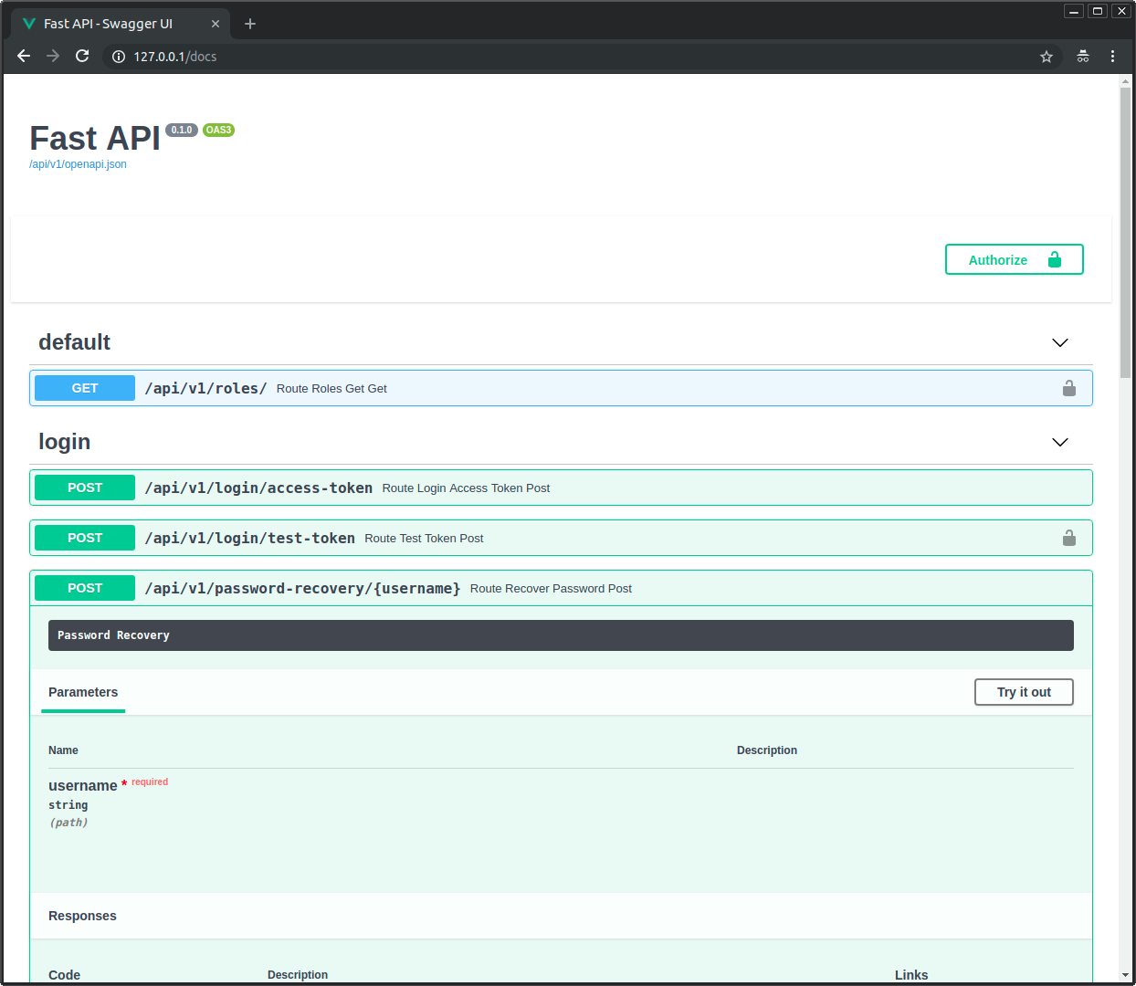
Task: Expand the GET /api/v1/roles/ operation
Action: coord(365,388)
